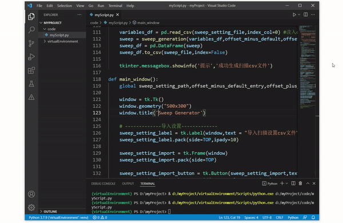This screenshot has width=343, height=223.
Task: Switch to the Debug Console tab
Action: pyautogui.click(x=103, y=184)
